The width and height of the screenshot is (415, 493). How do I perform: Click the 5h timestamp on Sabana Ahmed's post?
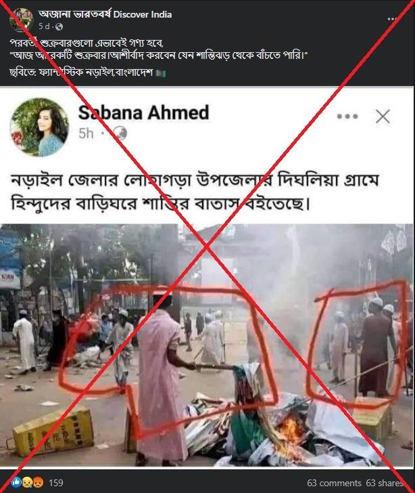[x=86, y=133]
